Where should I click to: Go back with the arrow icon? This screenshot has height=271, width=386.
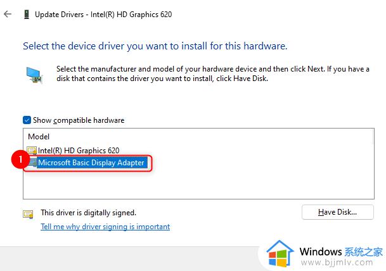(8, 14)
